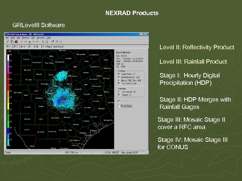Click the Washington county label on map

97,86
